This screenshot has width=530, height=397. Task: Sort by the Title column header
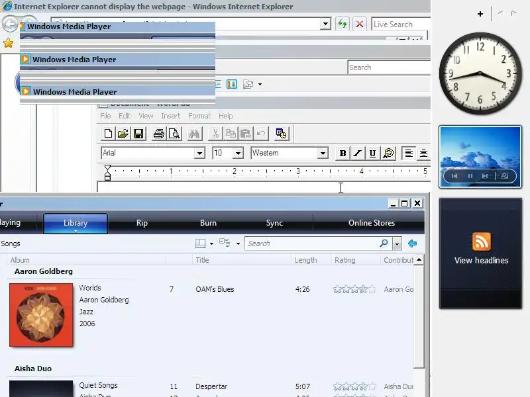pyautogui.click(x=242, y=260)
